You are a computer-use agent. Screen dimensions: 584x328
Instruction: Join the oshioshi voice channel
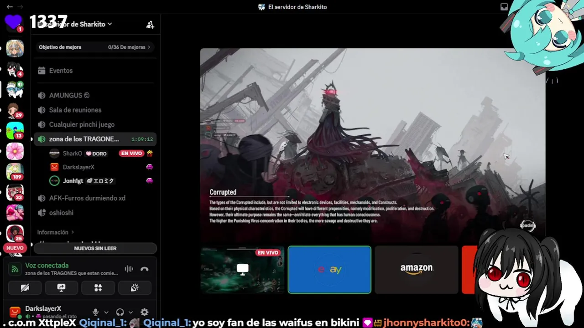coord(95,213)
